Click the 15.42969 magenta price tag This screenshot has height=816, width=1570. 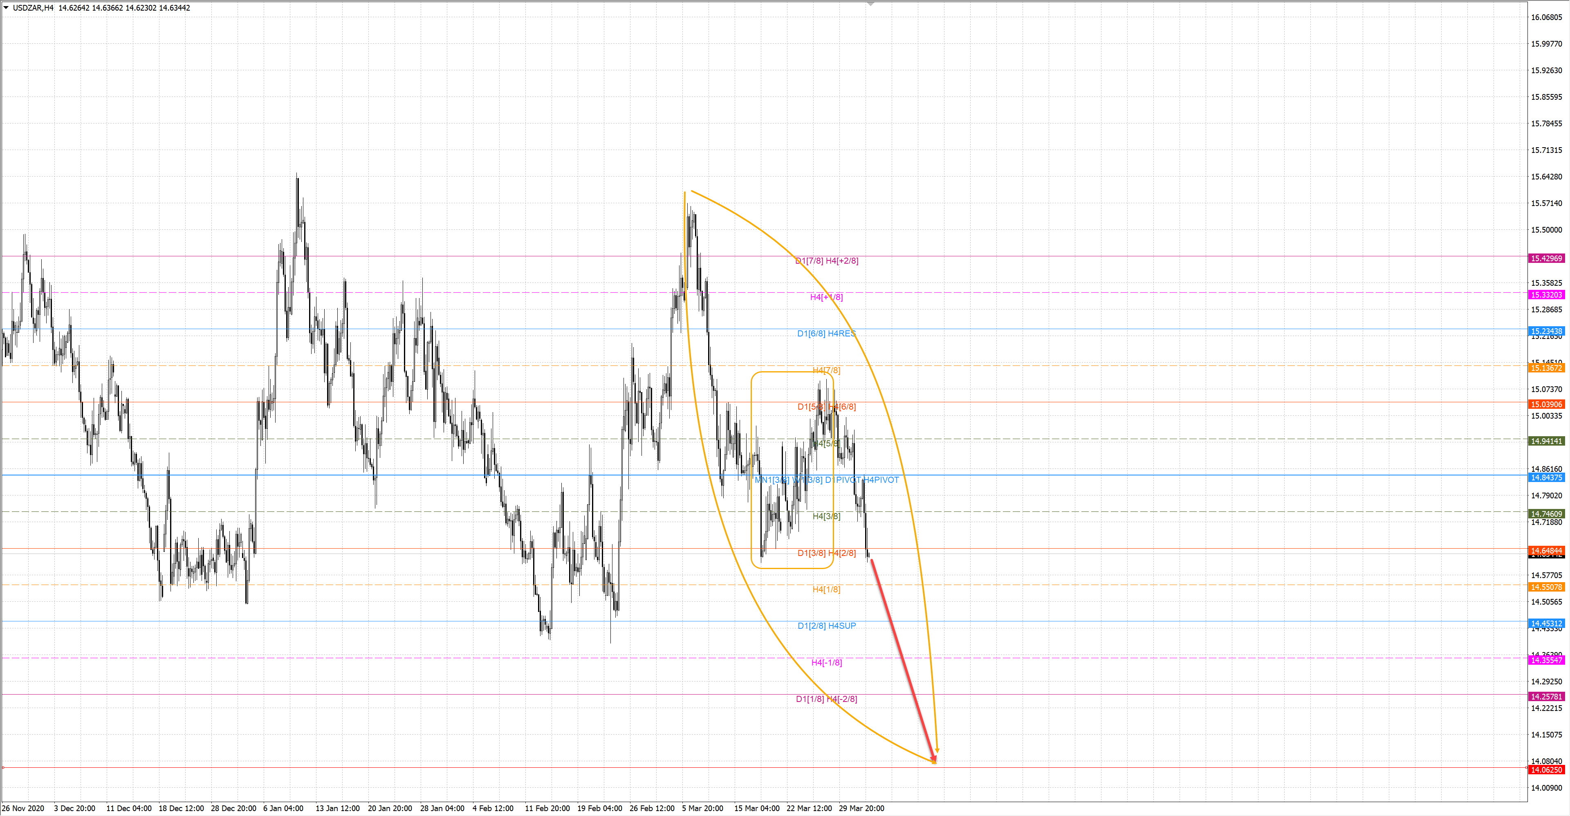[1546, 258]
